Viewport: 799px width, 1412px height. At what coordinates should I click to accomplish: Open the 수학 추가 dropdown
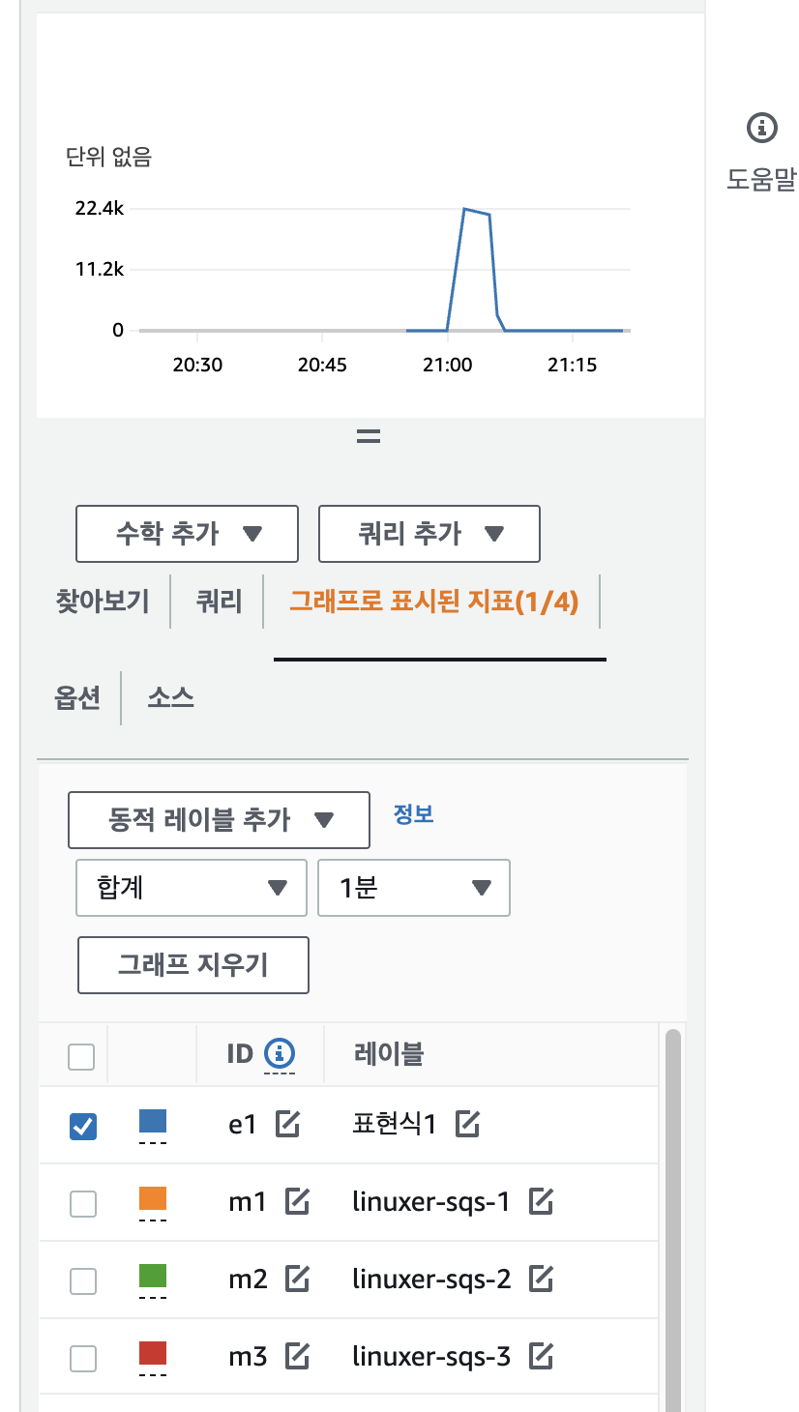click(187, 533)
